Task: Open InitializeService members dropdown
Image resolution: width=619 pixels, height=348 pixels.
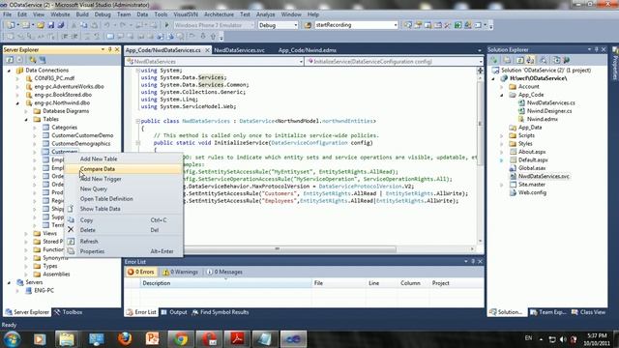Action: click(480, 62)
